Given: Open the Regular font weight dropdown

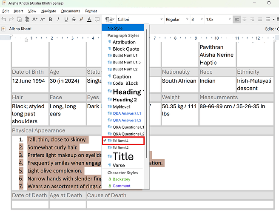Looking at the screenshot, I should 177,19.
